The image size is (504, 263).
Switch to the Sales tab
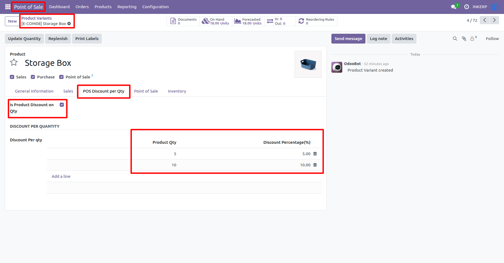(x=68, y=91)
